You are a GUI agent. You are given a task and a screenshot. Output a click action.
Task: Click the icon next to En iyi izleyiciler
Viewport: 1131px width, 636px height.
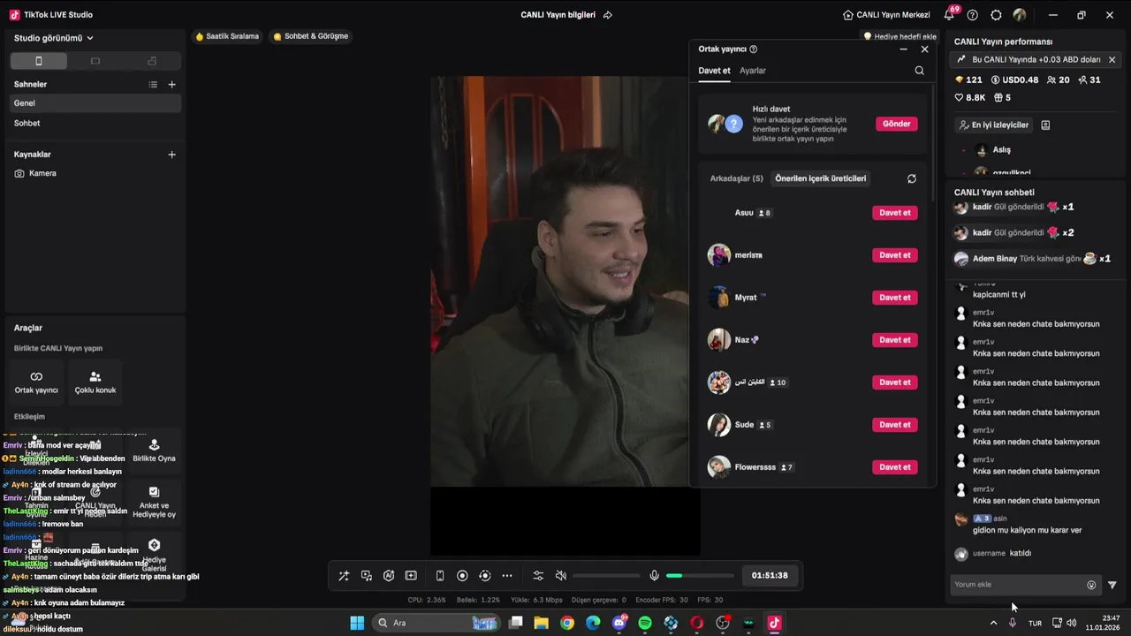[x=1045, y=125]
